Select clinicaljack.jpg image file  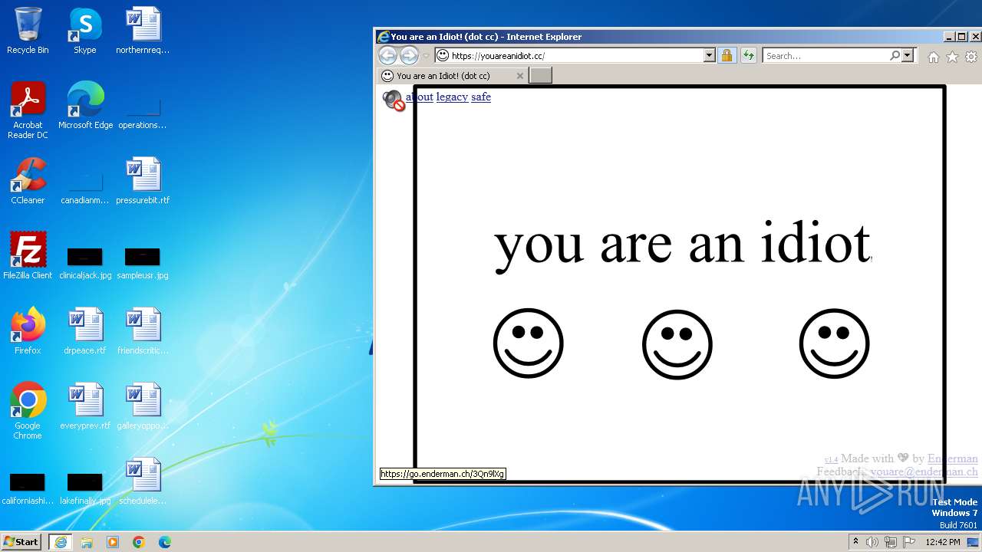point(85,264)
